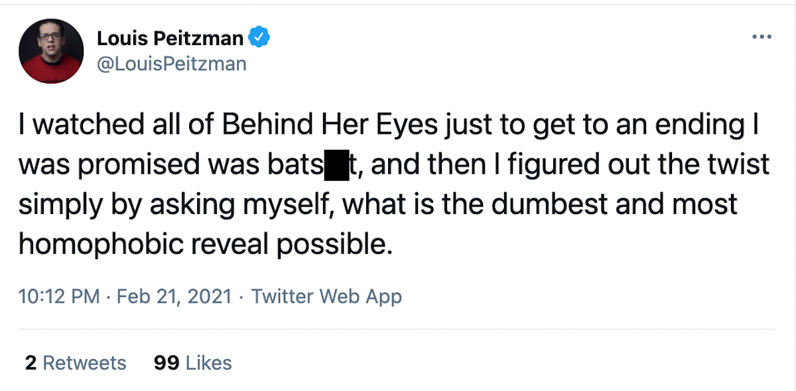Click the word 'Likes' label
This screenshot has width=796, height=391.
(x=209, y=363)
